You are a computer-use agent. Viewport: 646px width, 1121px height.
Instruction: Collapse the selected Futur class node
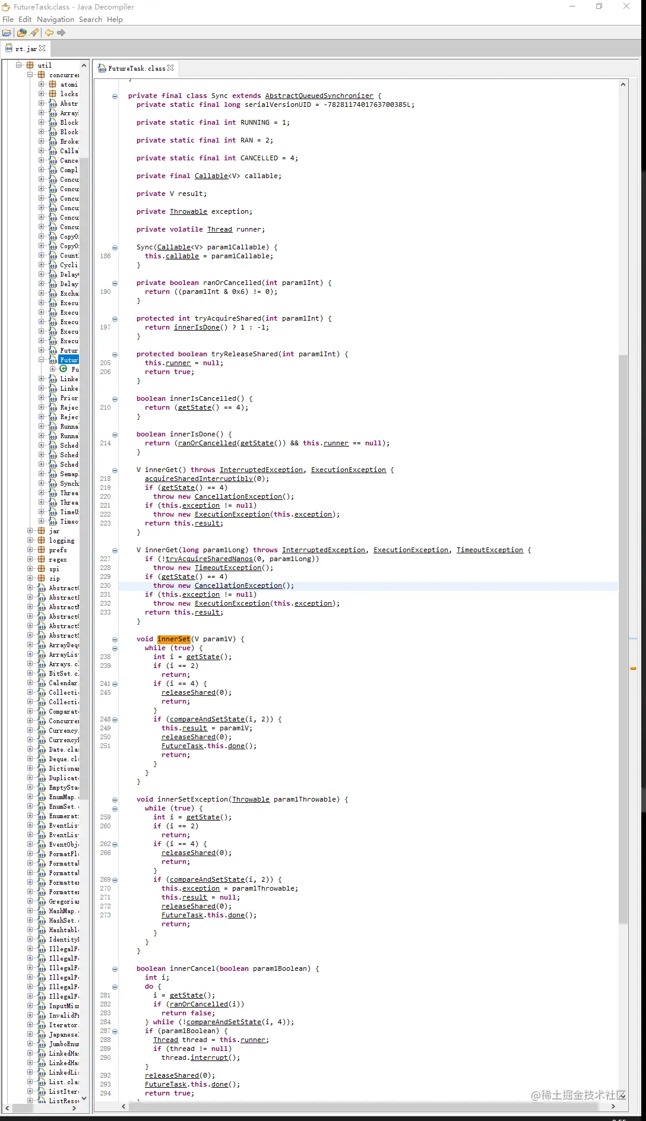(x=42, y=360)
